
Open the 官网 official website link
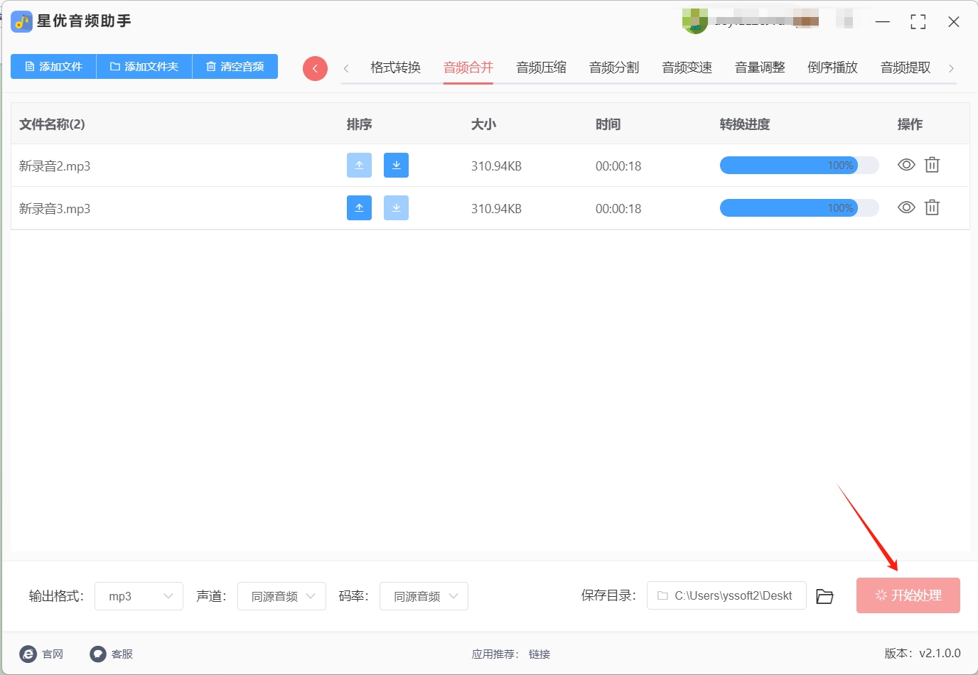[42, 654]
